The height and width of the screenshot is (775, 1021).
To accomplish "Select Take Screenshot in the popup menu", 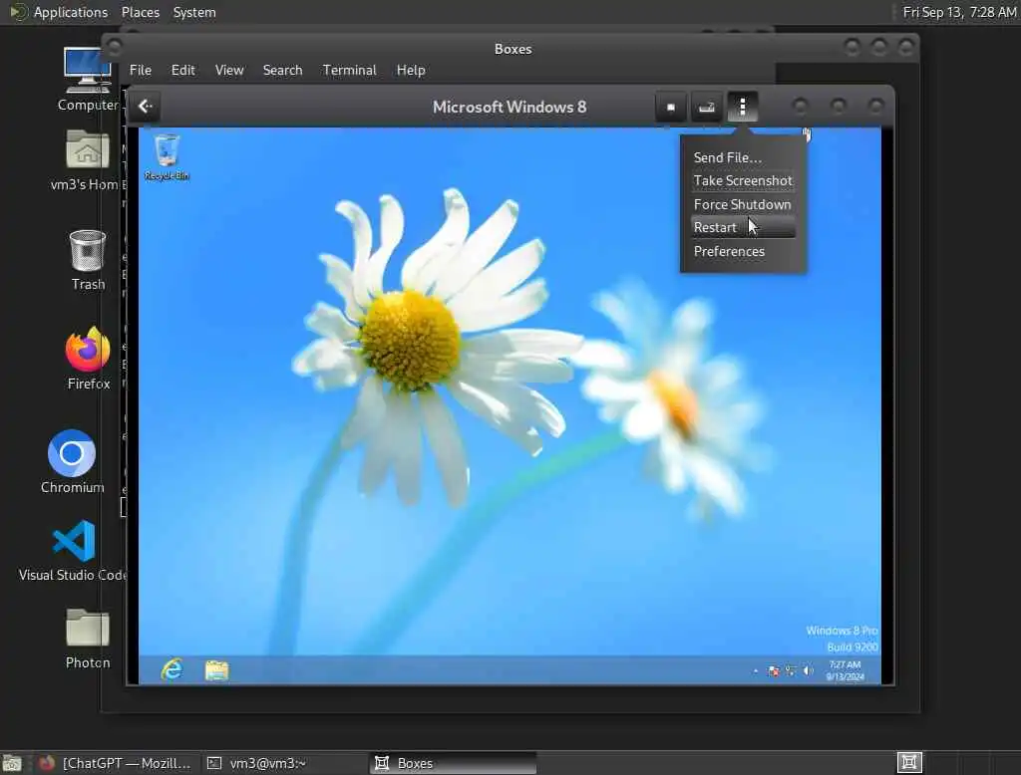I will coord(742,181).
